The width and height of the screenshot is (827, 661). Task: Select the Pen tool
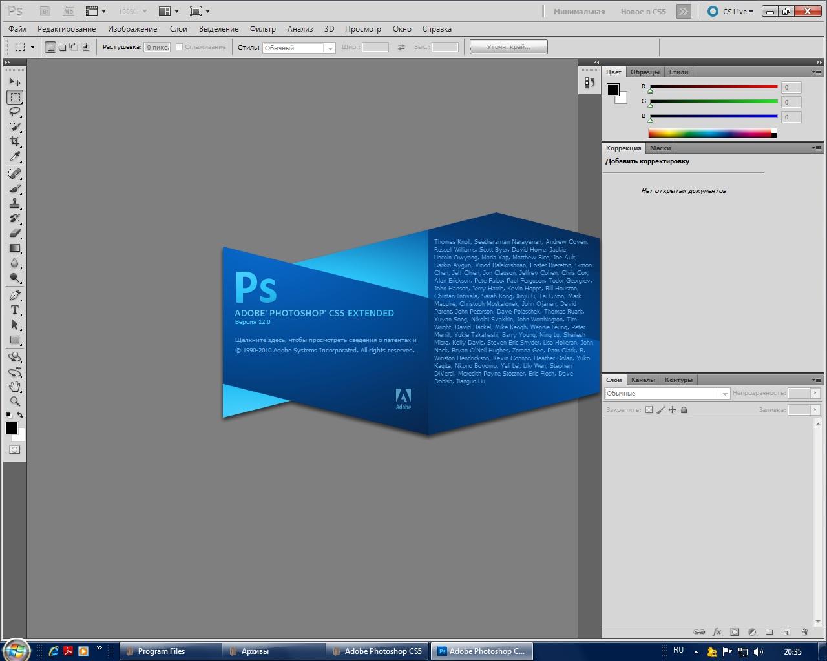[x=15, y=295]
